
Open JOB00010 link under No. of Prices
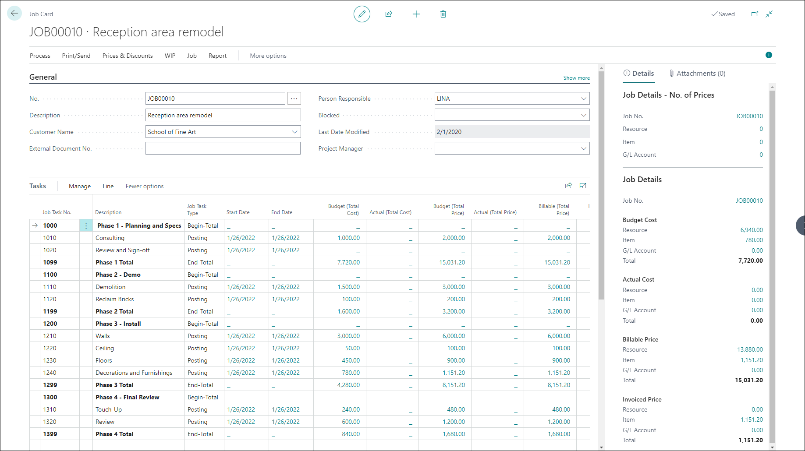tap(749, 116)
